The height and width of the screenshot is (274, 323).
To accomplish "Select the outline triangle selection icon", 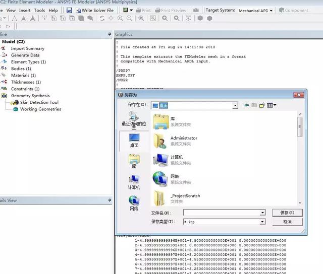I will [15, 18].
